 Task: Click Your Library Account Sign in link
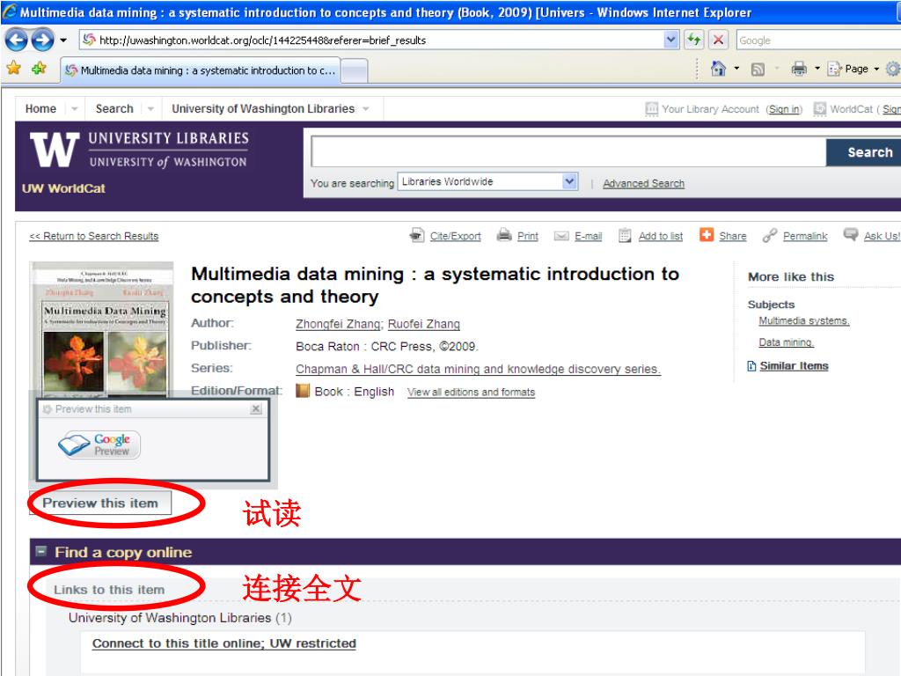tap(784, 109)
